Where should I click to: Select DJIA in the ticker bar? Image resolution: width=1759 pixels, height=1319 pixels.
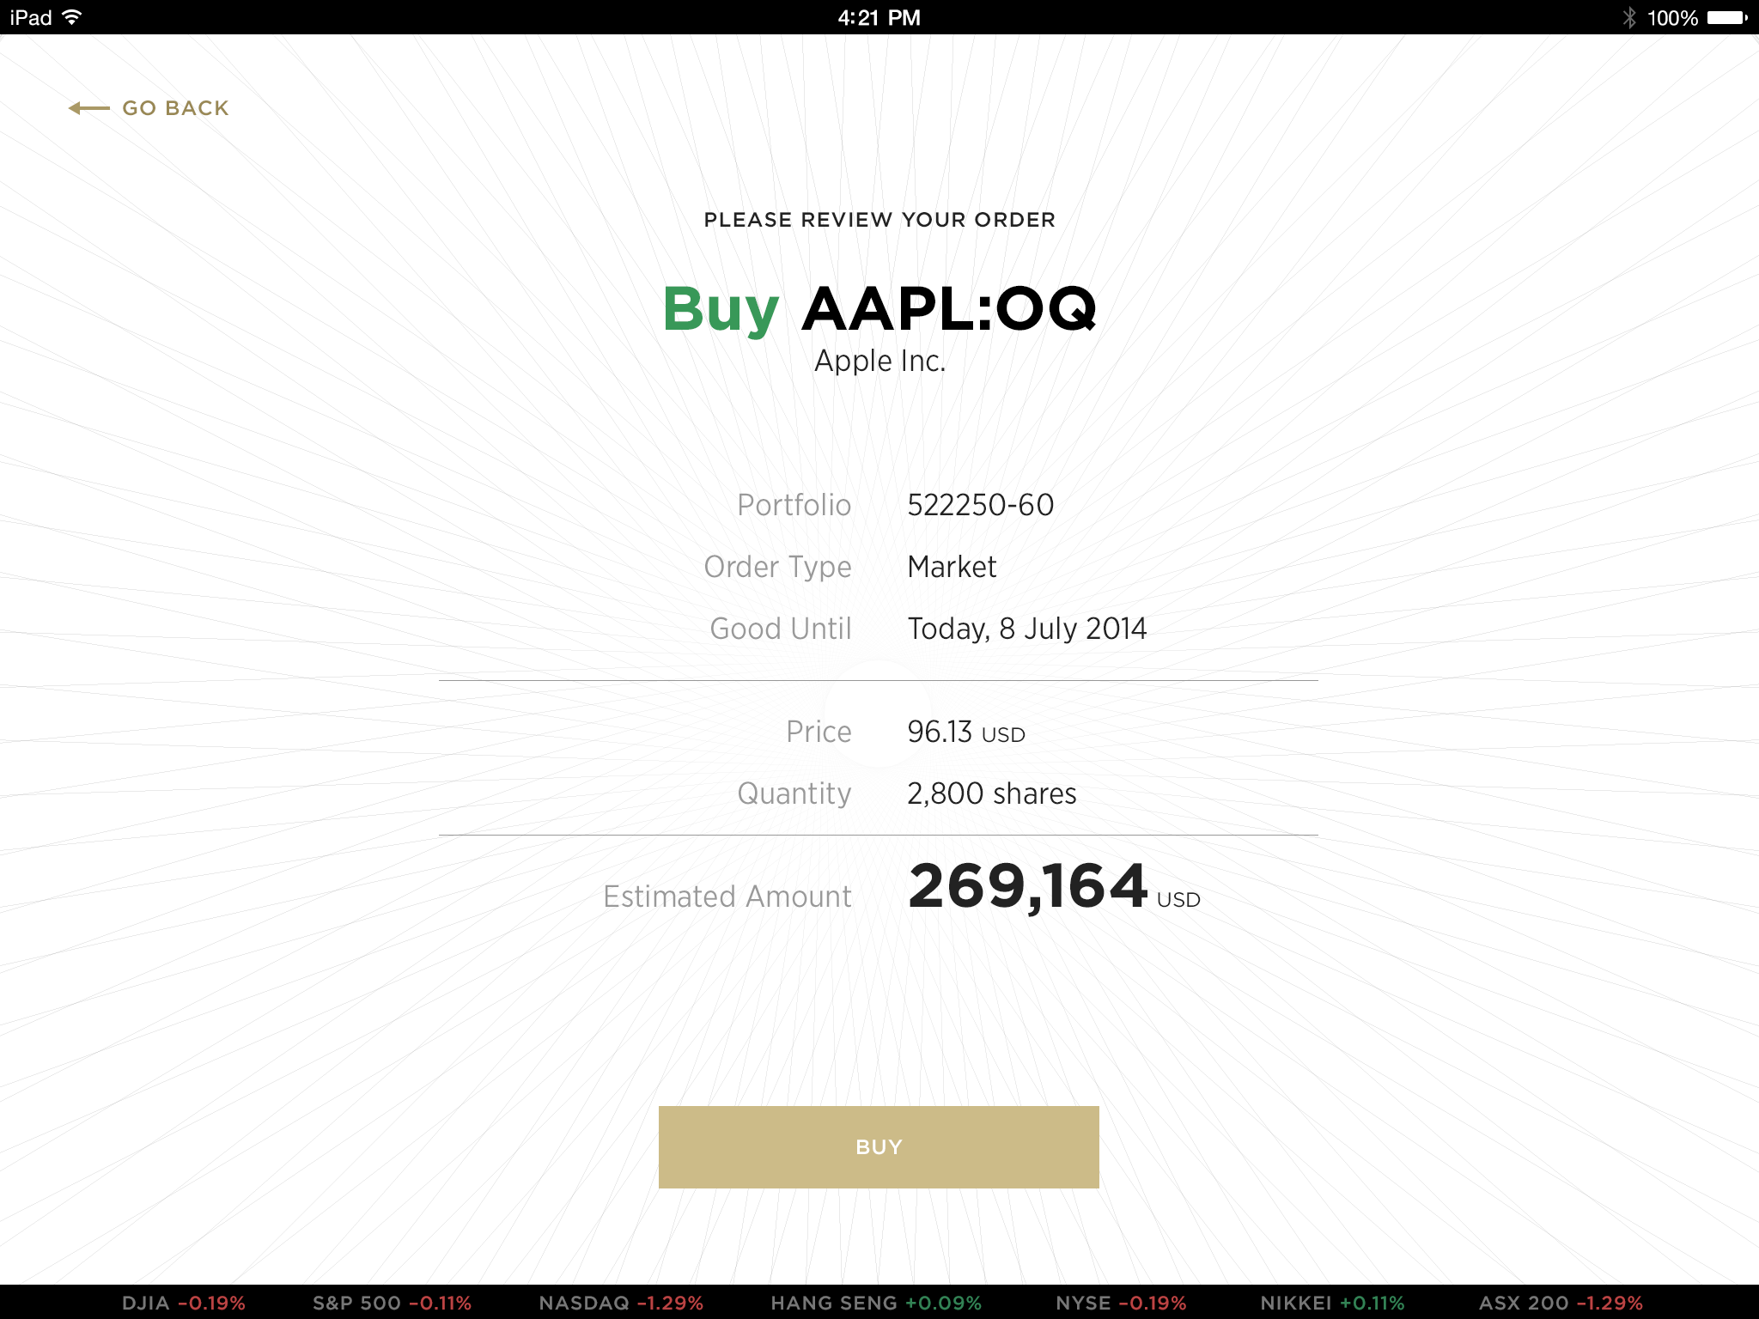(x=183, y=1303)
